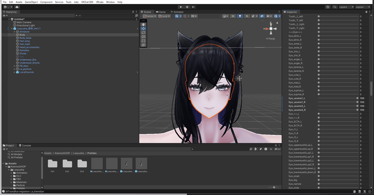Select the Co1 folder thumbnail
The width and height of the screenshot is (374, 195).
tap(53, 163)
